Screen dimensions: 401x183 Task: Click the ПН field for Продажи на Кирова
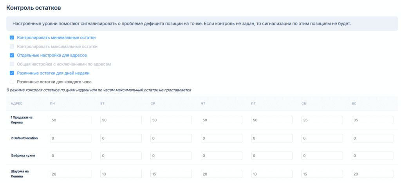(x=70, y=120)
